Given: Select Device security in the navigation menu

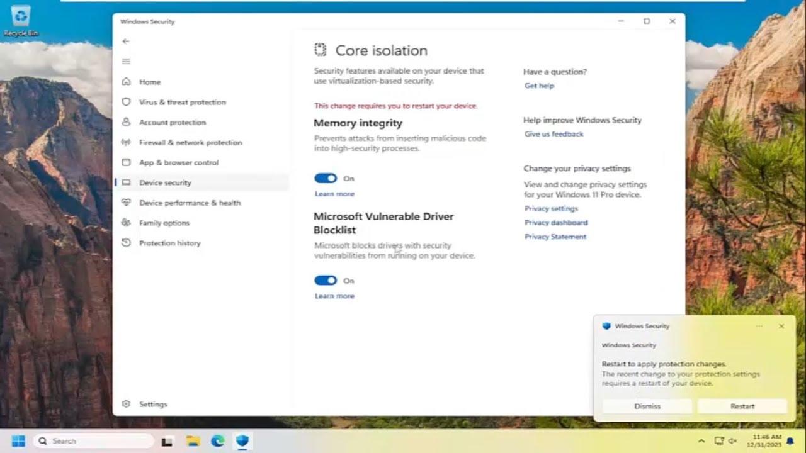Looking at the screenshot, I should coord(164,182).
